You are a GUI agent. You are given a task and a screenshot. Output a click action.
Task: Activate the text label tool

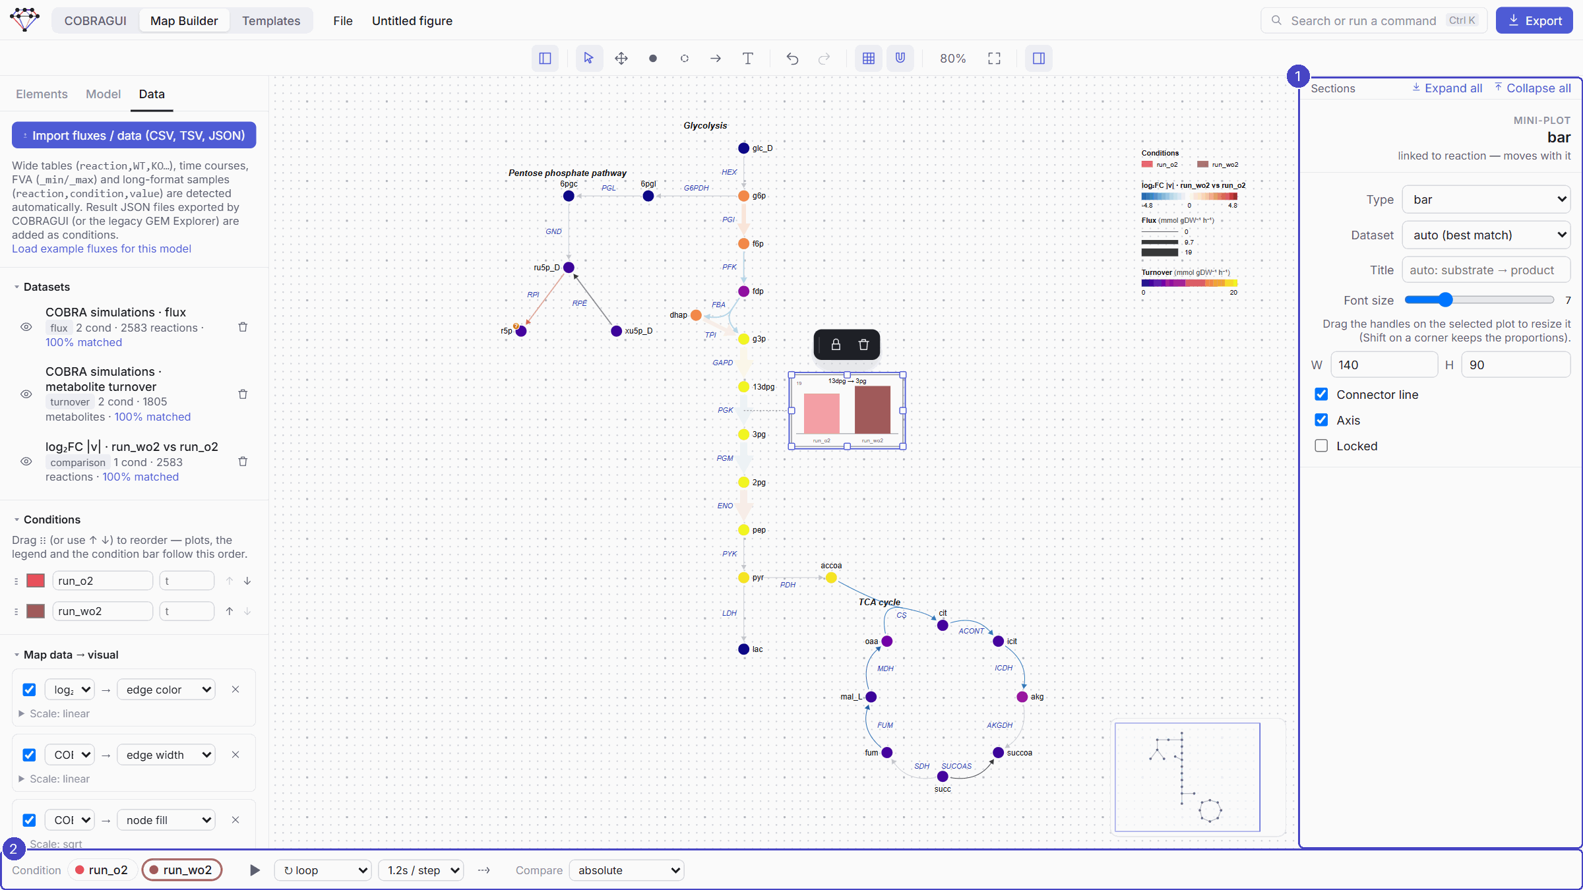[747, 59]
